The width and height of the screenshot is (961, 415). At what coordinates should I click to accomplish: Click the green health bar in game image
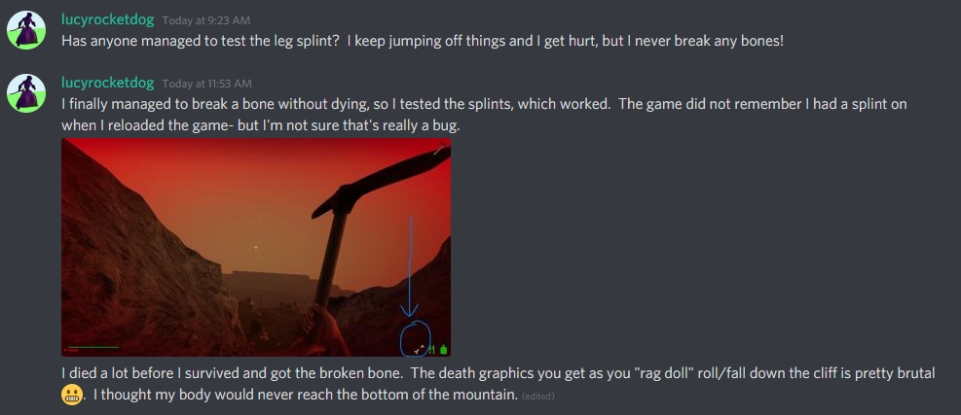pyautogui.click(x=93, y=348)
